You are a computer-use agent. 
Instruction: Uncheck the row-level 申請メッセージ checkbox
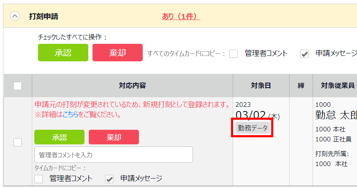[x=109, y=179]
